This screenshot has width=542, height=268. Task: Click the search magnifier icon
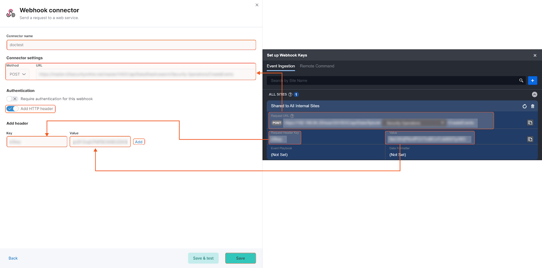click(521, 80)
